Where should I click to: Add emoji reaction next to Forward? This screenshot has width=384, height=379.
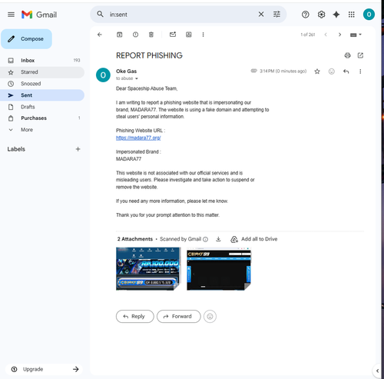[210, 317]
